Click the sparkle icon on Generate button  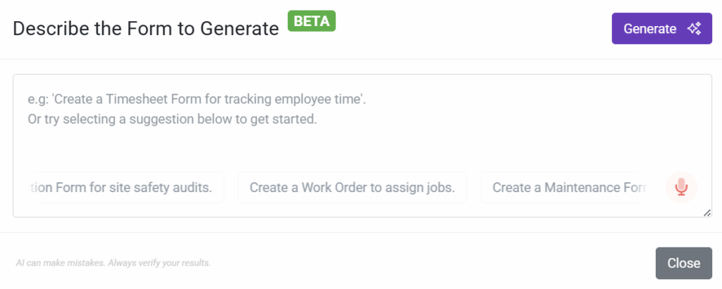tap(695, 29)
